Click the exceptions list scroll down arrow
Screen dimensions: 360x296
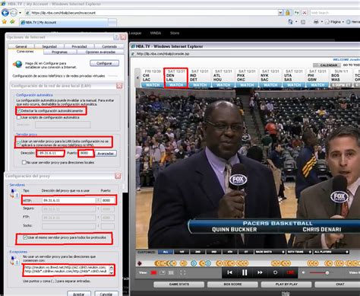coord(112,273)
